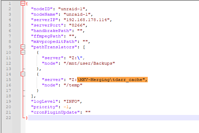Click the -1 priority value

coord(66,107)
